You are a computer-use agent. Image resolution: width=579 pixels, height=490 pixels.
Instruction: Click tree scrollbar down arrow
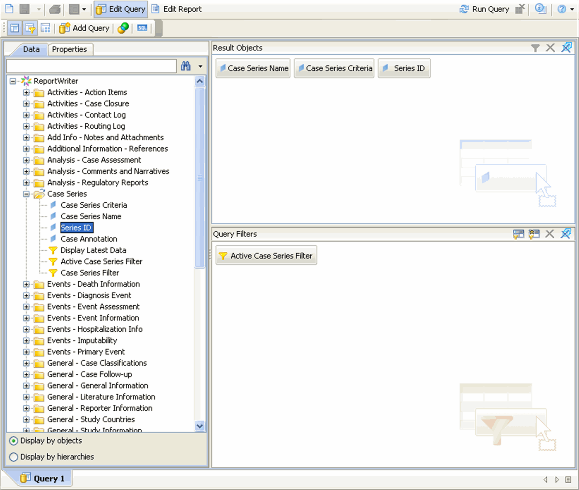tap(200, 426)
